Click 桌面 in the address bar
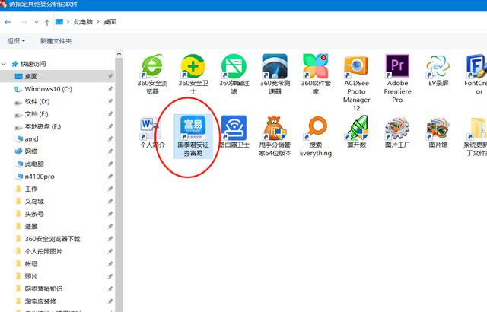The image size is (487, 312). click(110, 22)
